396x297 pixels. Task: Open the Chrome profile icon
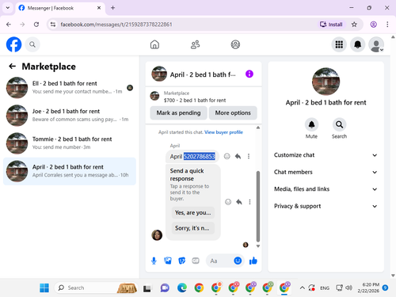(x=373, y=25)
